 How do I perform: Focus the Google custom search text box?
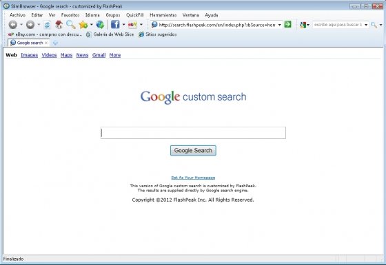tap(193, 133)
